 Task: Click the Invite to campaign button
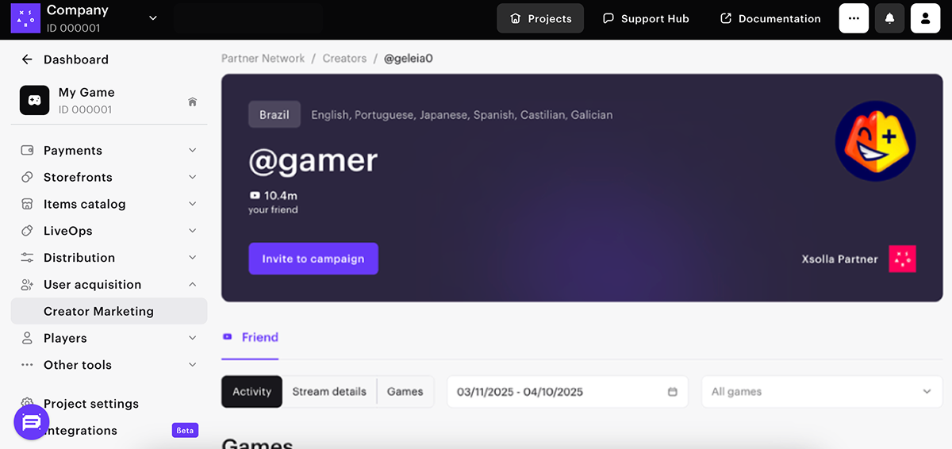pos(313,259)
